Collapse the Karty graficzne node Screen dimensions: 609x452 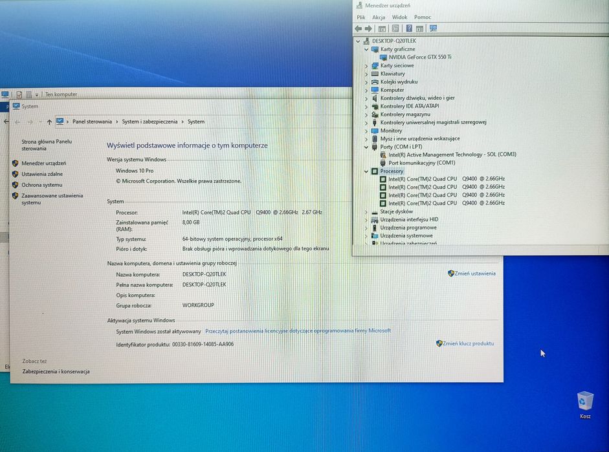[366, 49]
